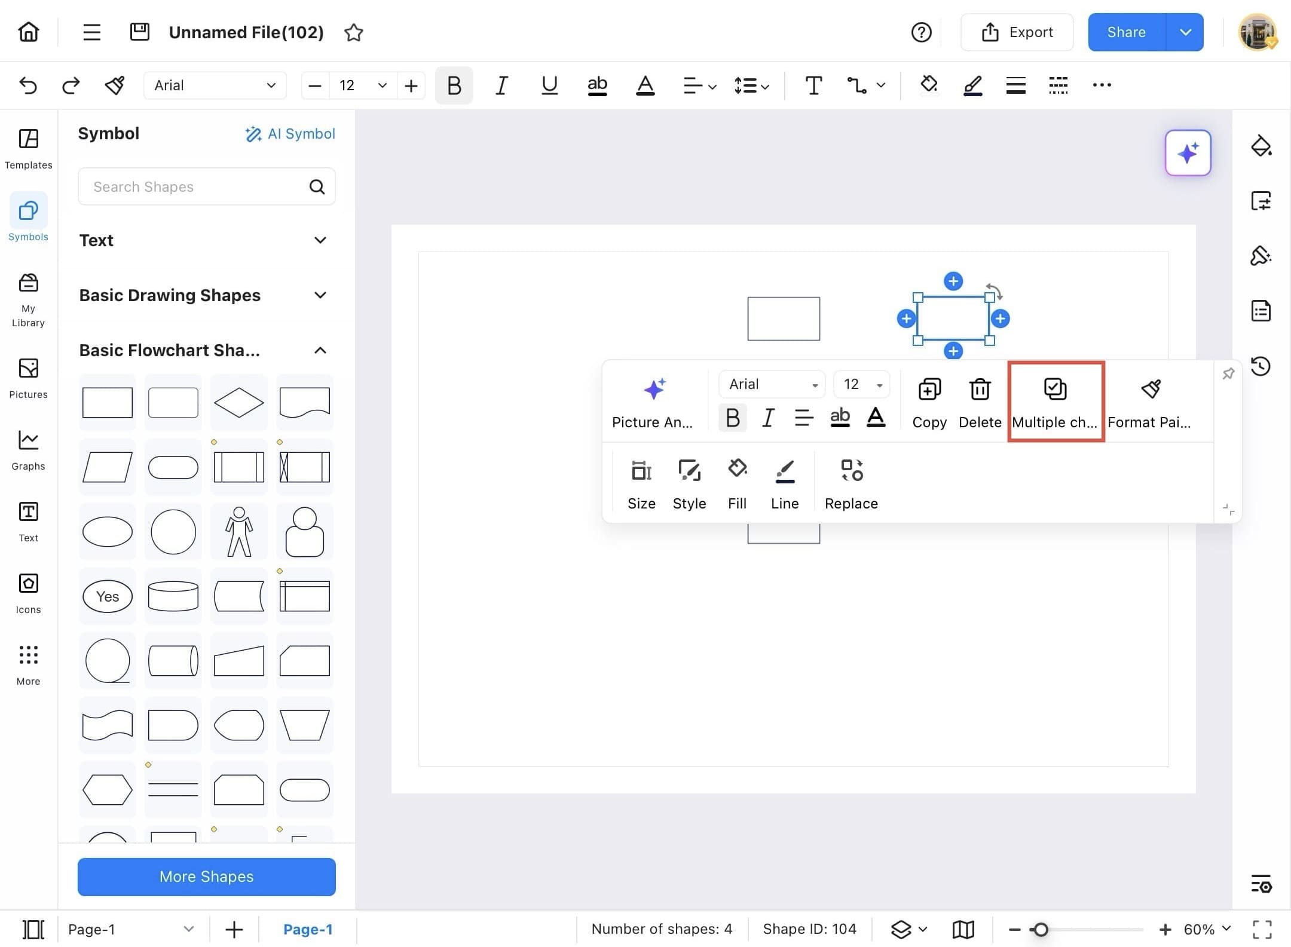This screenshot has height=947, width=1291.
Task: Open the AI assistant sparkle icon on canvas
Action: click(1188, 153)
